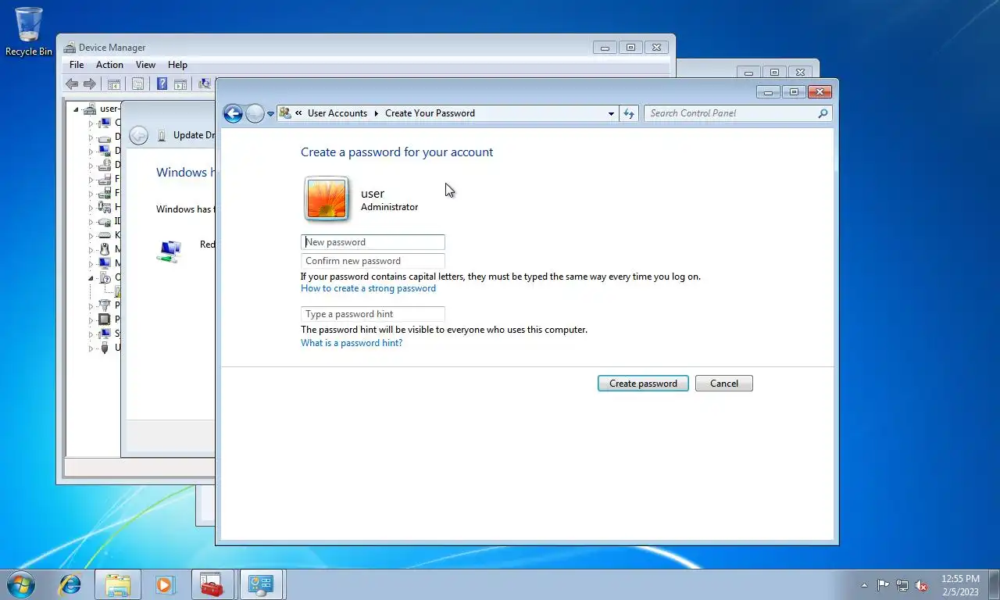Viewport: 1000px width, 600px height.
Task: Click the Control Panel icon in the address bar
Action: pyautogui.click(x=284, y=113)
